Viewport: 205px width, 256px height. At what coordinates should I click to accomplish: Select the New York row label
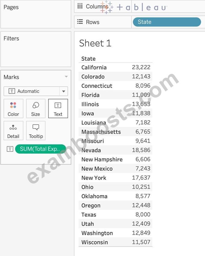click(94, 178)
